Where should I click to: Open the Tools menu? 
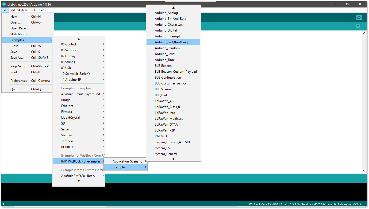click(33, 10)
